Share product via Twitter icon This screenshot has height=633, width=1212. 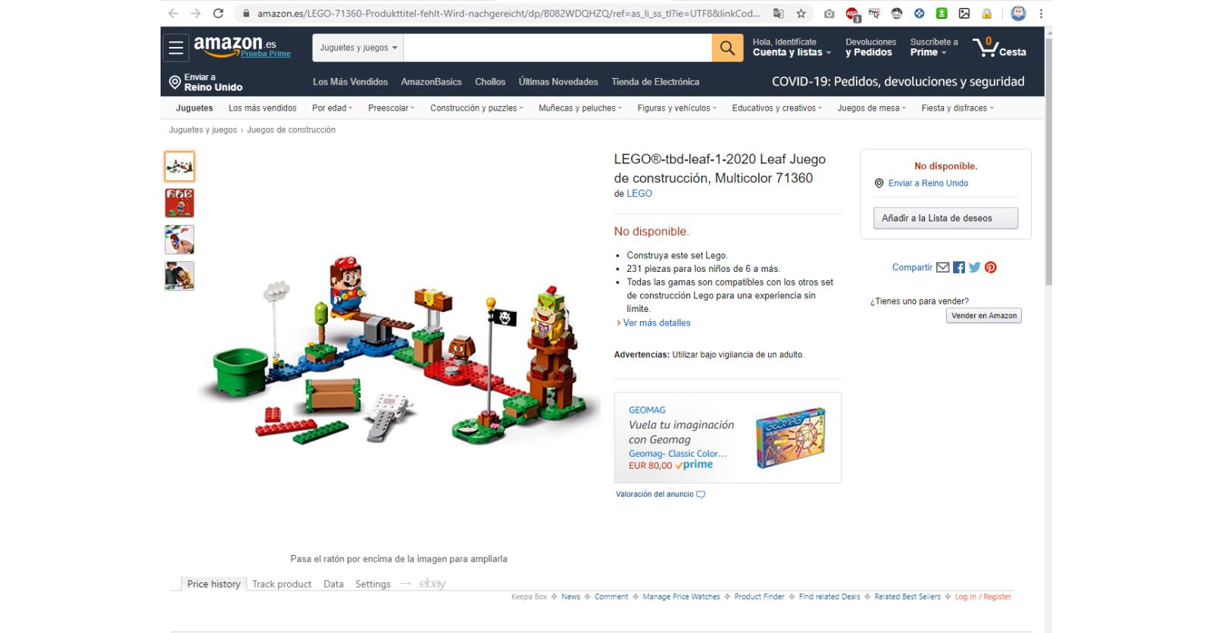pyautogui.click(x=974, y=267)
